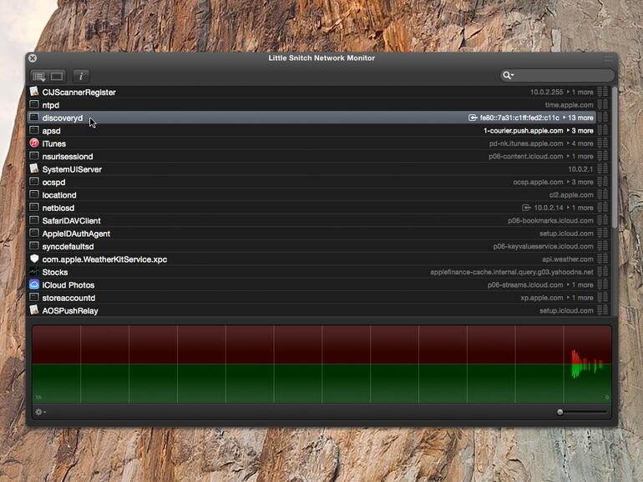
Task: Click the locationd process icon
Action: (x=34, y=194)
